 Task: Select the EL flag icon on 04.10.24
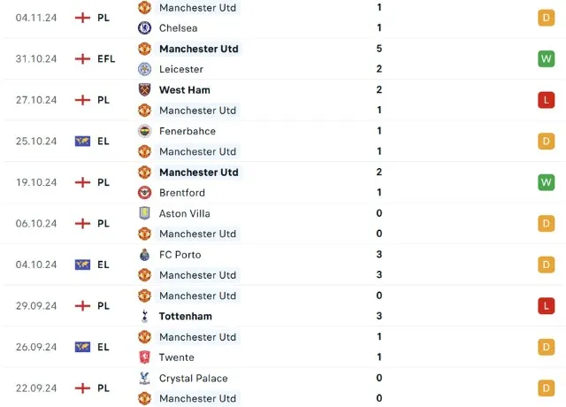tap(82, 265)
